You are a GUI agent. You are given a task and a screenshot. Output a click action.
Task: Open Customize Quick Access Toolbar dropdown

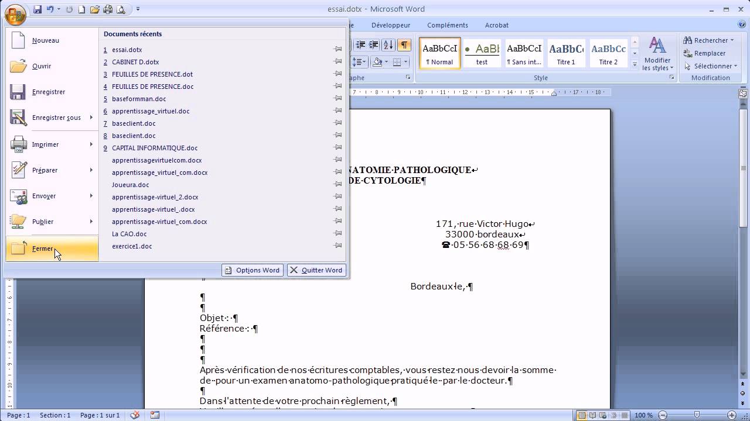tap(138, 9)
